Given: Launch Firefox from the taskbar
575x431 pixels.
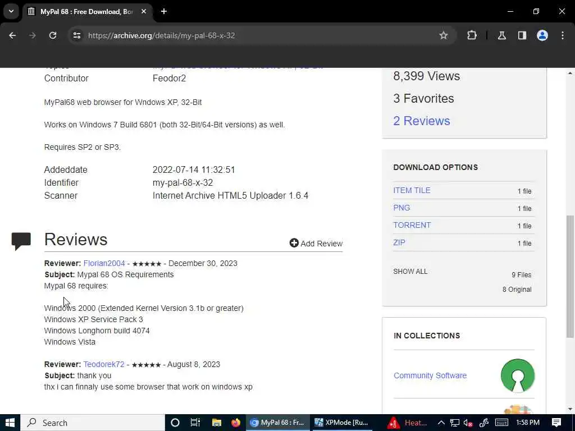Looking at the screenshot, I should pyautogui.click(x=236, y=423).
